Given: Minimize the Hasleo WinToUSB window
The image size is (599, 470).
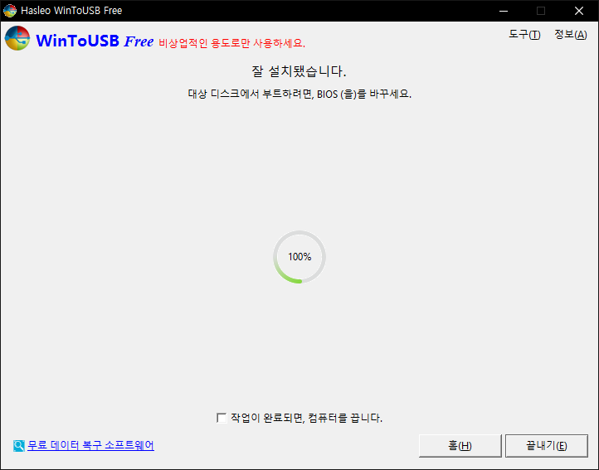Looking at the screenshot, I should (504, 11).
